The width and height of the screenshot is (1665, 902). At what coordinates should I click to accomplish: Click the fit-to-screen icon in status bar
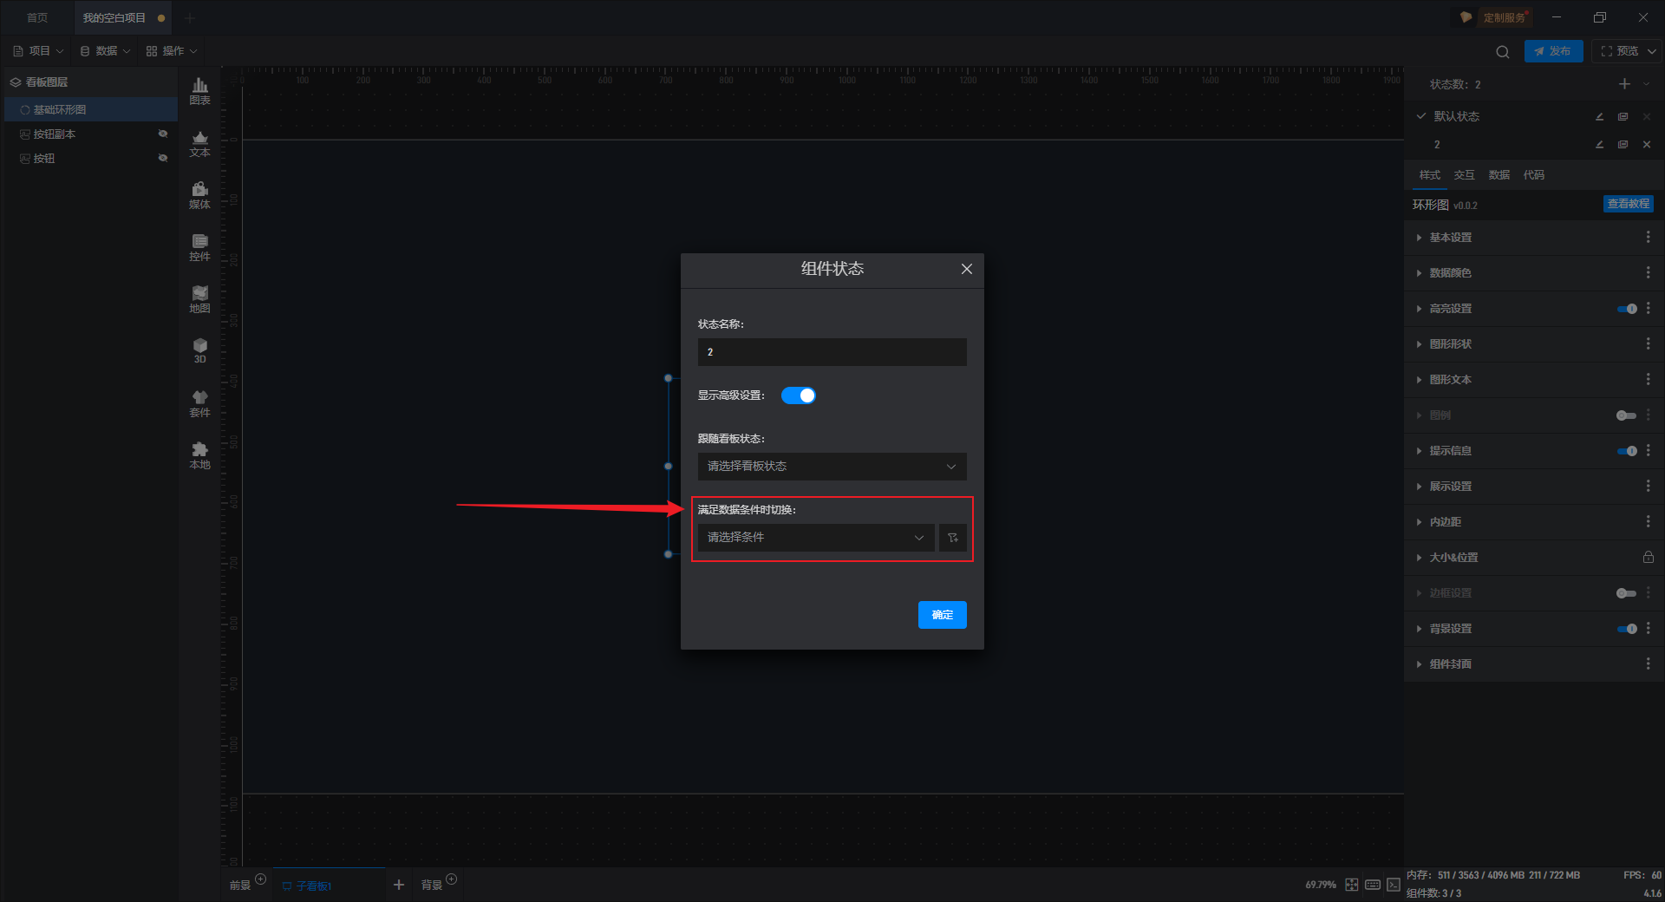(x=1352, y=885)
